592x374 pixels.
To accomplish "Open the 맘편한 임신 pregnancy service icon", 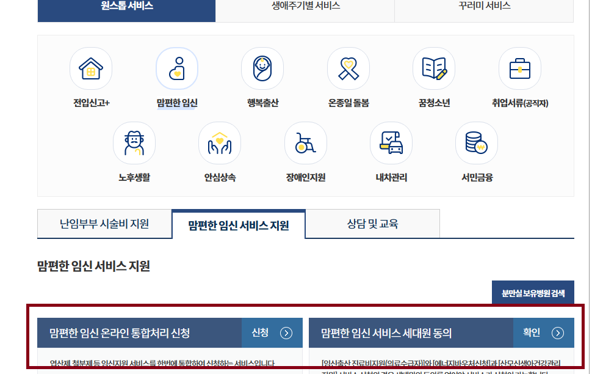I will tap(176, 68).
